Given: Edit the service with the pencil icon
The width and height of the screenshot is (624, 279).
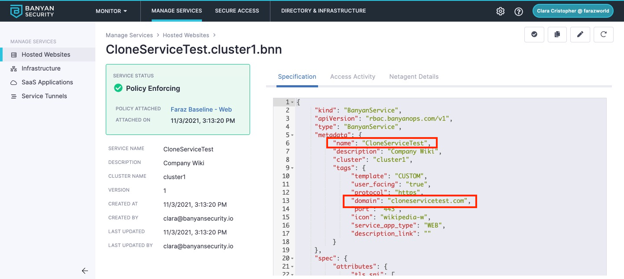Looking at the screenshot, I should click(580, 35).
